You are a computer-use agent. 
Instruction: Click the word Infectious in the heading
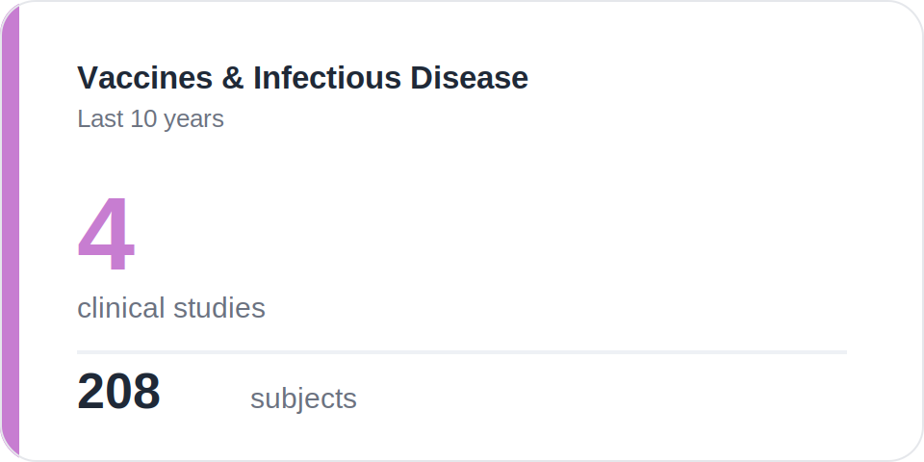[x=327, y=78]
